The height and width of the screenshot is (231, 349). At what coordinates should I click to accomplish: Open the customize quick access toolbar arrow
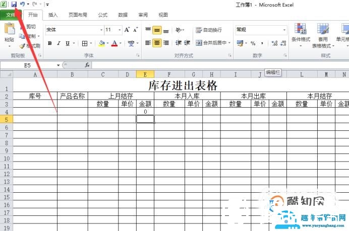pos(47,5)
